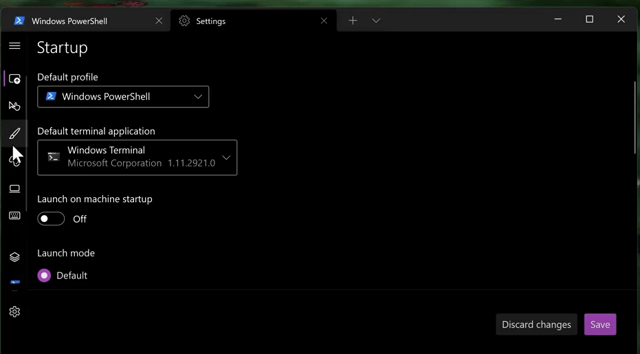
Task: Open the Default profile dropdown
Action: pos(123,97)
